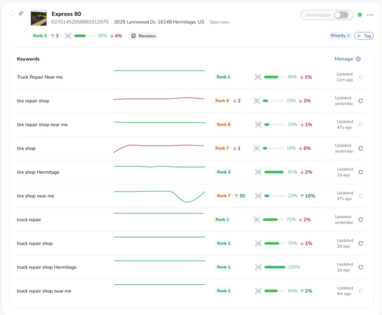The width and height of the screenshot is (382, 315).
Task: Refresh the tire shop keyword row
Action: click(x=361, y=148)
